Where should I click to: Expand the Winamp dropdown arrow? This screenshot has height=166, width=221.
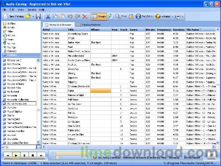pos(172,16)
